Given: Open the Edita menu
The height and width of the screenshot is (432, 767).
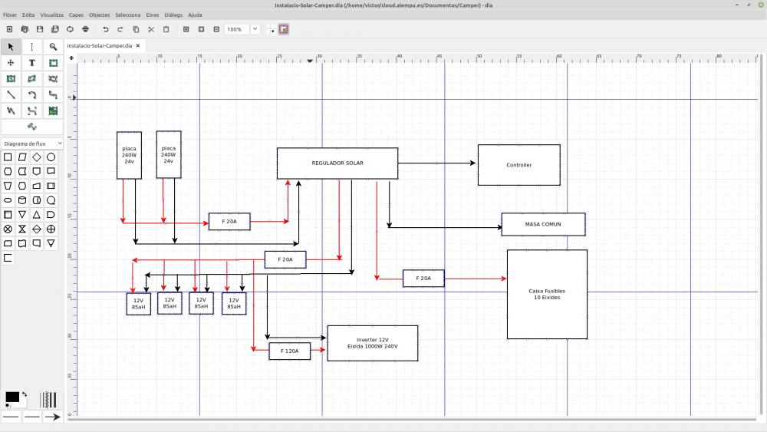Looking at the screenshot, I should point(28,15).
